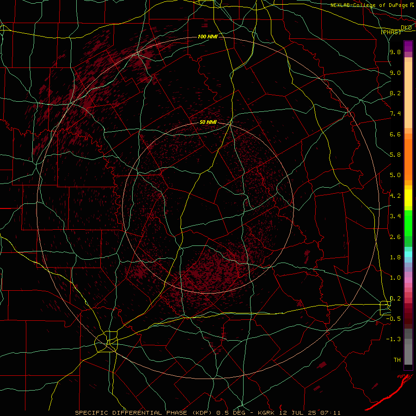Click the 9.0 scale value
The height and width of the screenshot is (416, 416).
pyautogui.click(x=395, y=73)
